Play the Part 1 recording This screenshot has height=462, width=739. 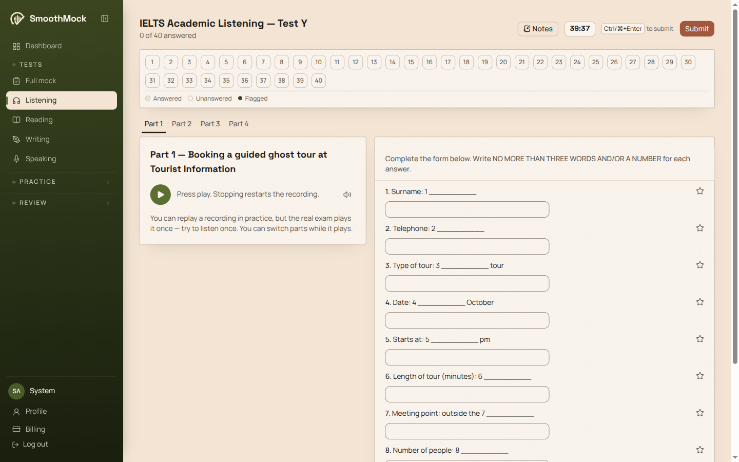pyautogui.click(x=161, y=195)
